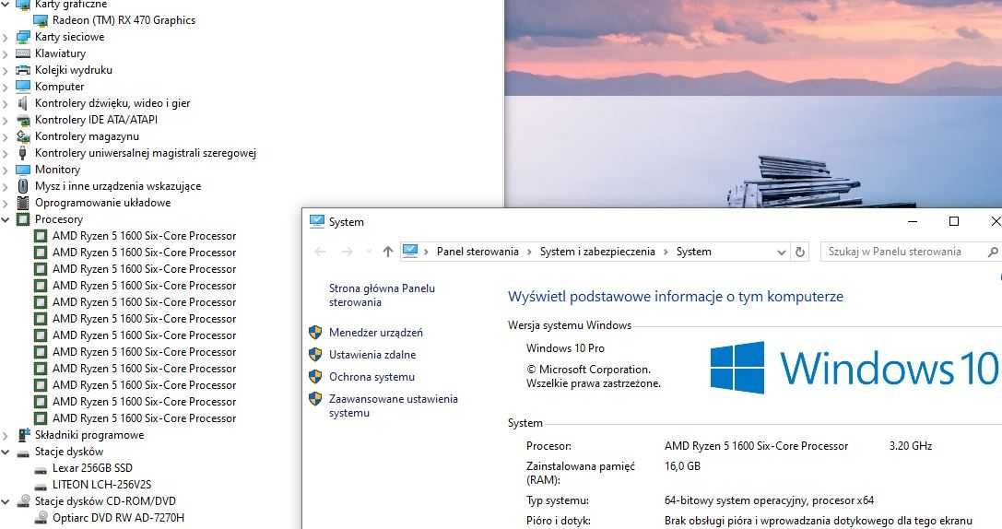This screenshot has height=529, width=1002.
Task: Click the System breadcrumb segment
Action: 694,252
